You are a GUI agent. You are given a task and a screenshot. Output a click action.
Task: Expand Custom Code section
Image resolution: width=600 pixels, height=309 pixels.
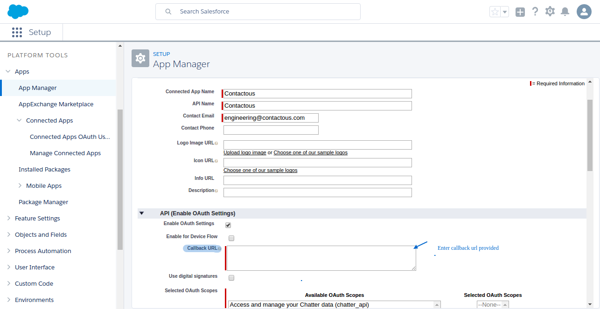8,284
